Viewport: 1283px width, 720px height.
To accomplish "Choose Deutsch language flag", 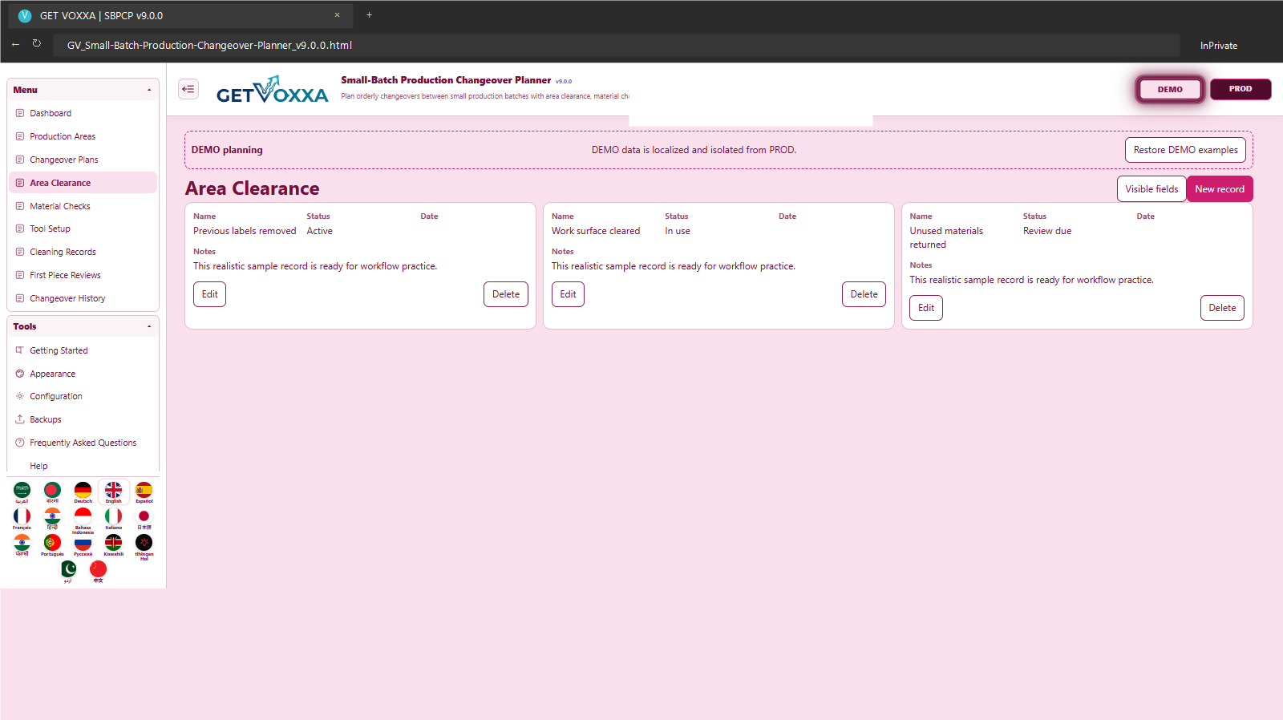I will tap(83, 492).
